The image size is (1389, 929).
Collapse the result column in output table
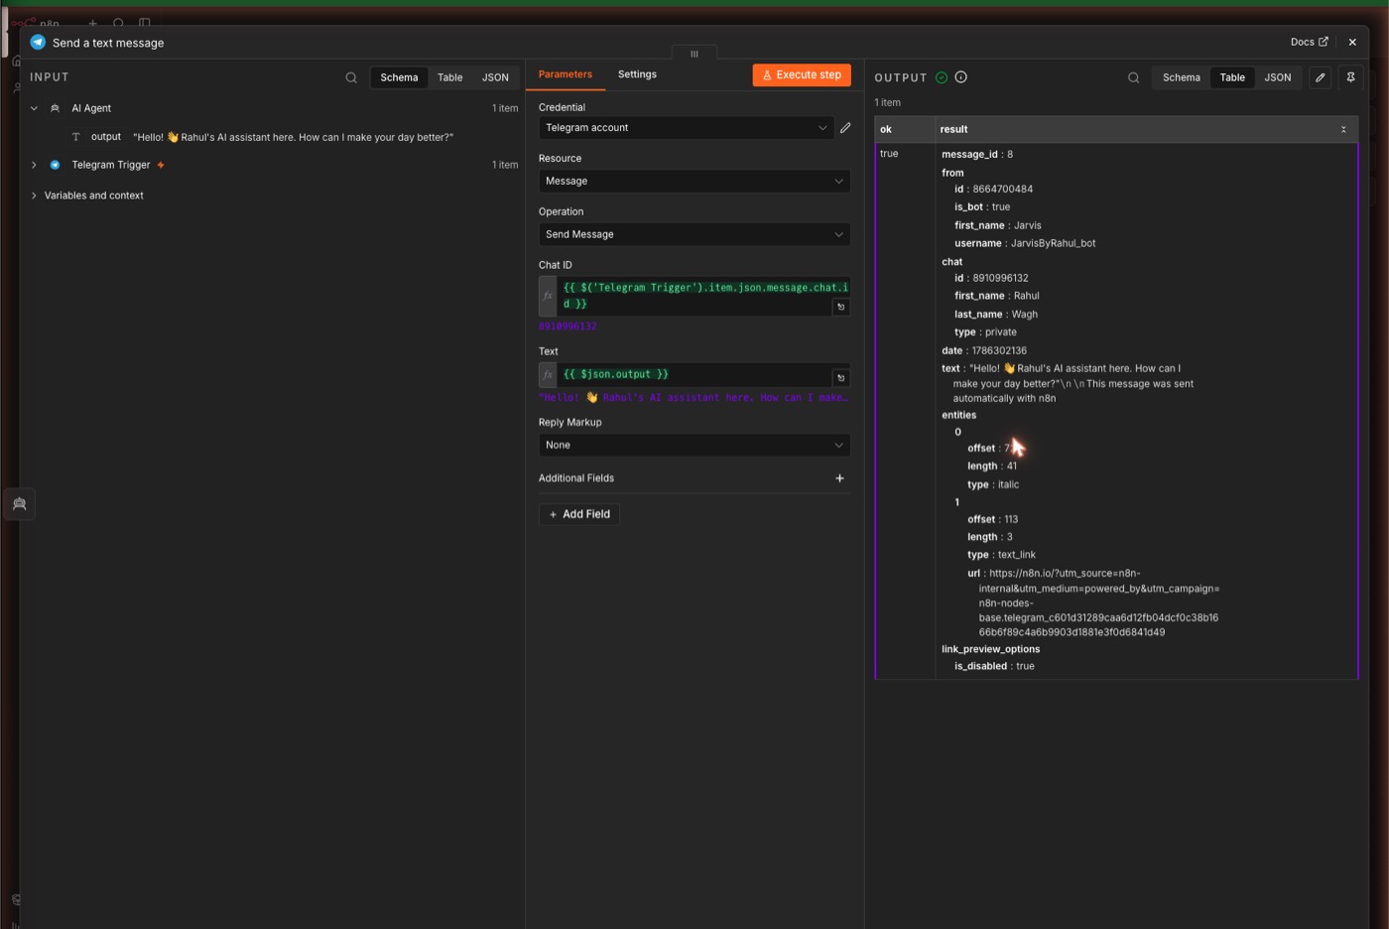tap(1344, 129)
